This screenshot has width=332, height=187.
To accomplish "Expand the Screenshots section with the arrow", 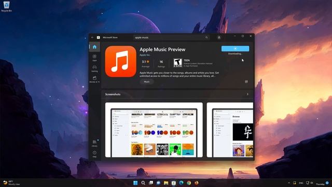I will tap(247, 94).
